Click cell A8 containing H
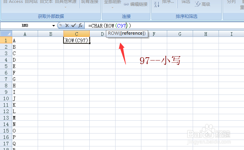The width and height of the screenshot is (244, 150). [25, 86]
